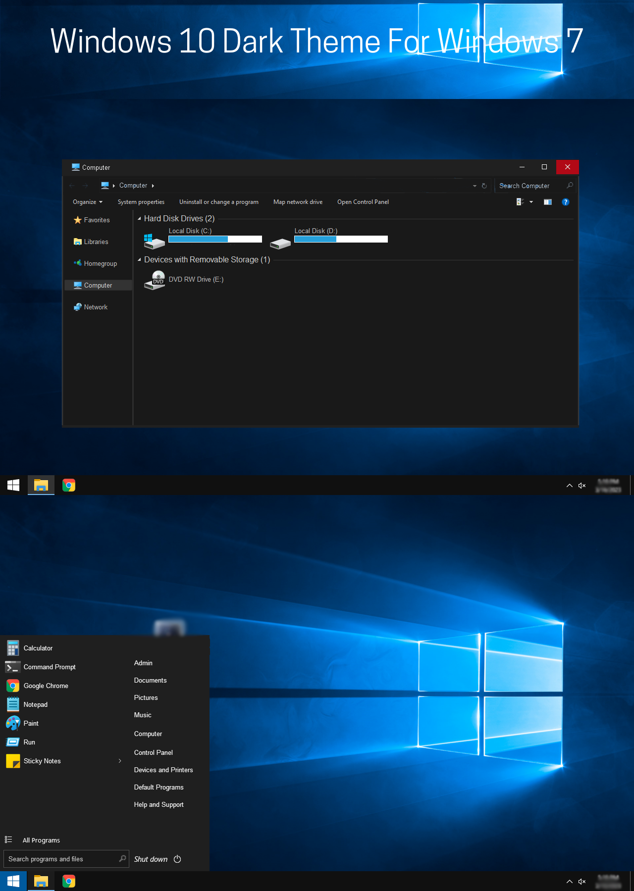Screen dimensions: 634x891
Task: Click the Start button on the bottom taskbar
Action: (x=13, y=881)
